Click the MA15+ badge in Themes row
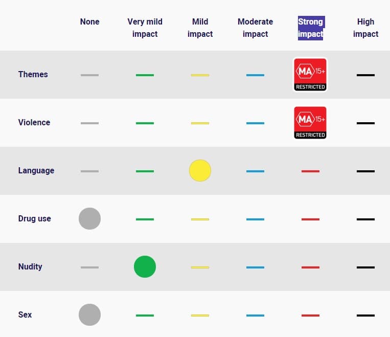390x337 pixels. pos(310,75)
